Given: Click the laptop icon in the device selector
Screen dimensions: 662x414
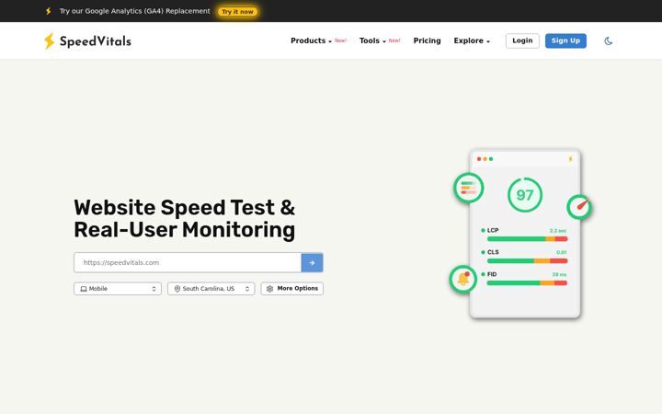Looking at the screenshot, I should (84, 289).
